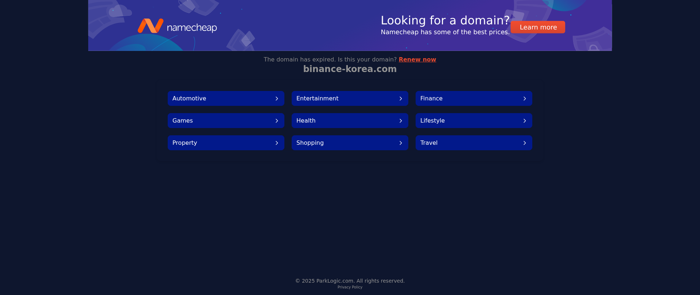Click the chevron arrow on Health
This screenshot has width=700, height=295.
pos(401,121)
